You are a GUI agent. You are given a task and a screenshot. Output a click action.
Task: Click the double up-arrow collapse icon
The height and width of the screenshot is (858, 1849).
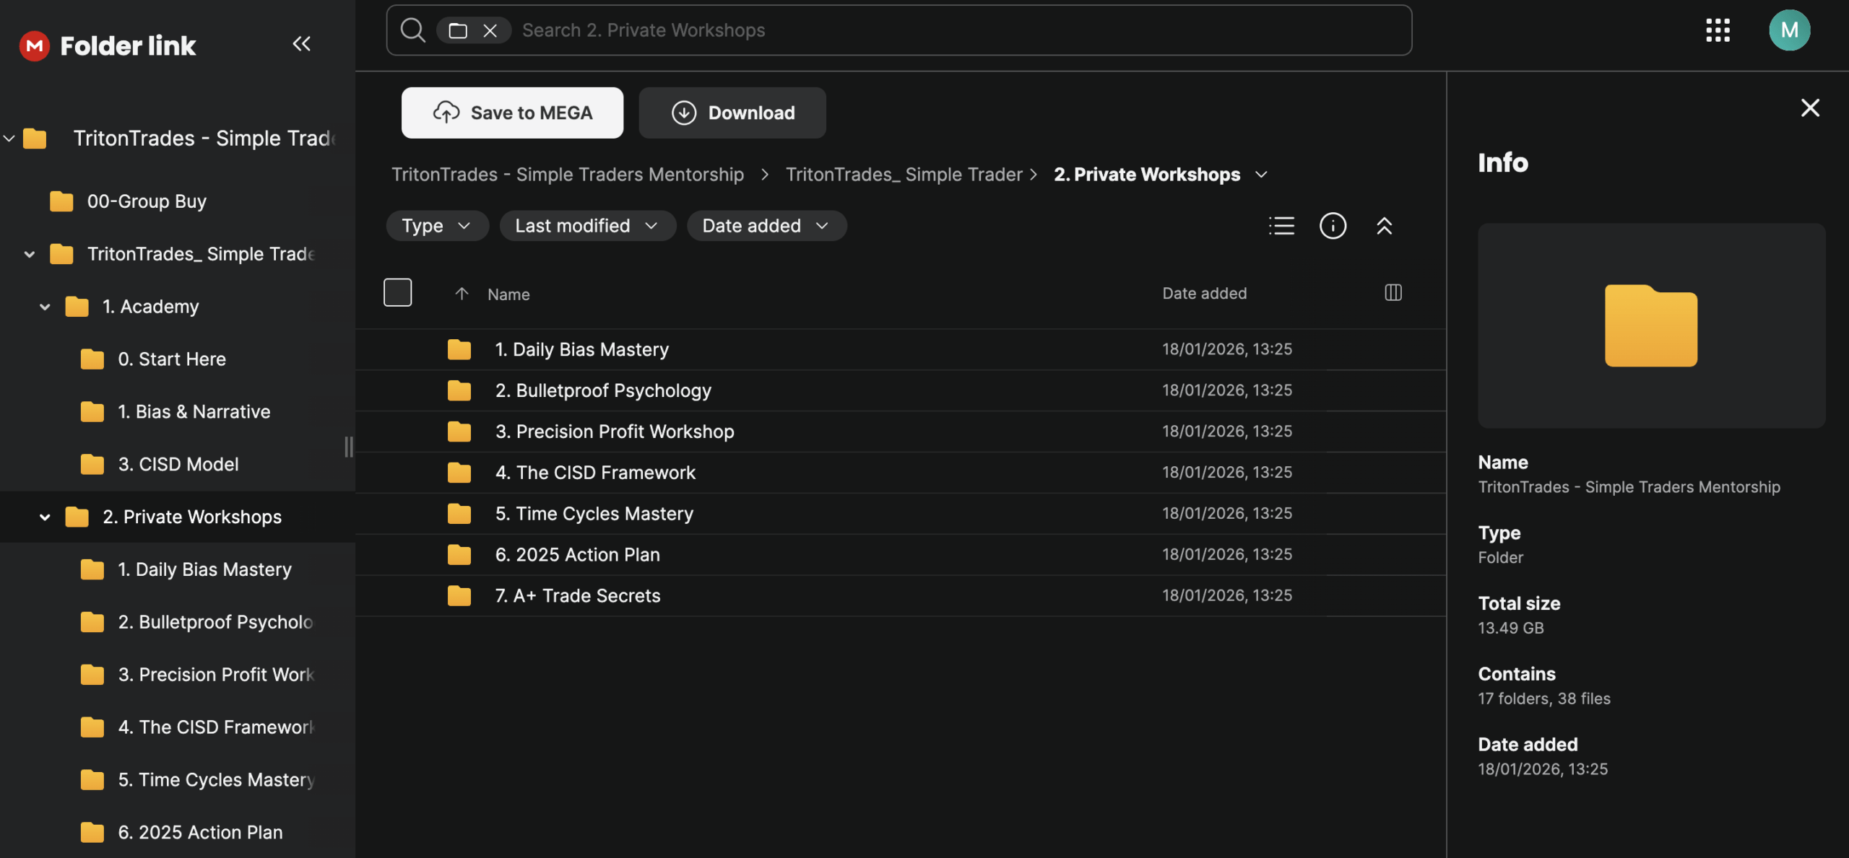coord(1384,226)
